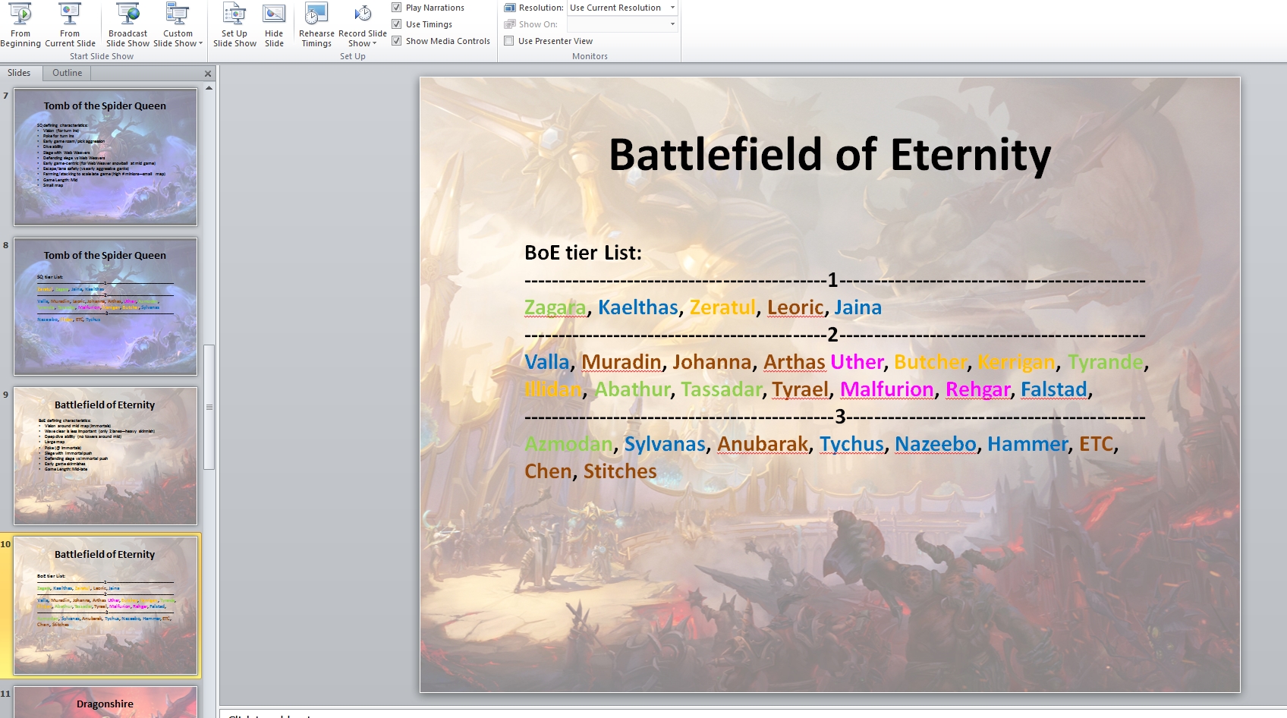Click the word "Stitches" on the slide
This screenshot has height=718, width=1287.
click(x=620, y=471)
